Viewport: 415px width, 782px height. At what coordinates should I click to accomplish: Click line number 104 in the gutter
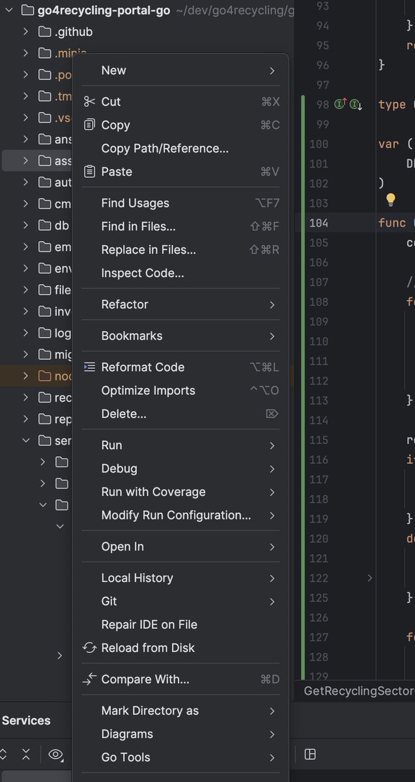[x=319, y=223]
